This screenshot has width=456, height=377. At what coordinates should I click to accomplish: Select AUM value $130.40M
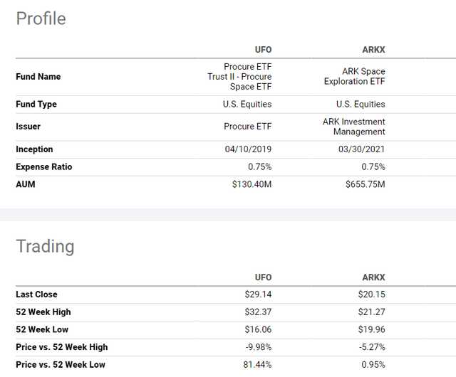click(x=252, y=184)
